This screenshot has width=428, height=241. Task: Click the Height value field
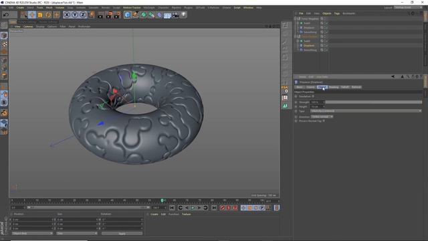pyautogui.click(x=318, y=106)
